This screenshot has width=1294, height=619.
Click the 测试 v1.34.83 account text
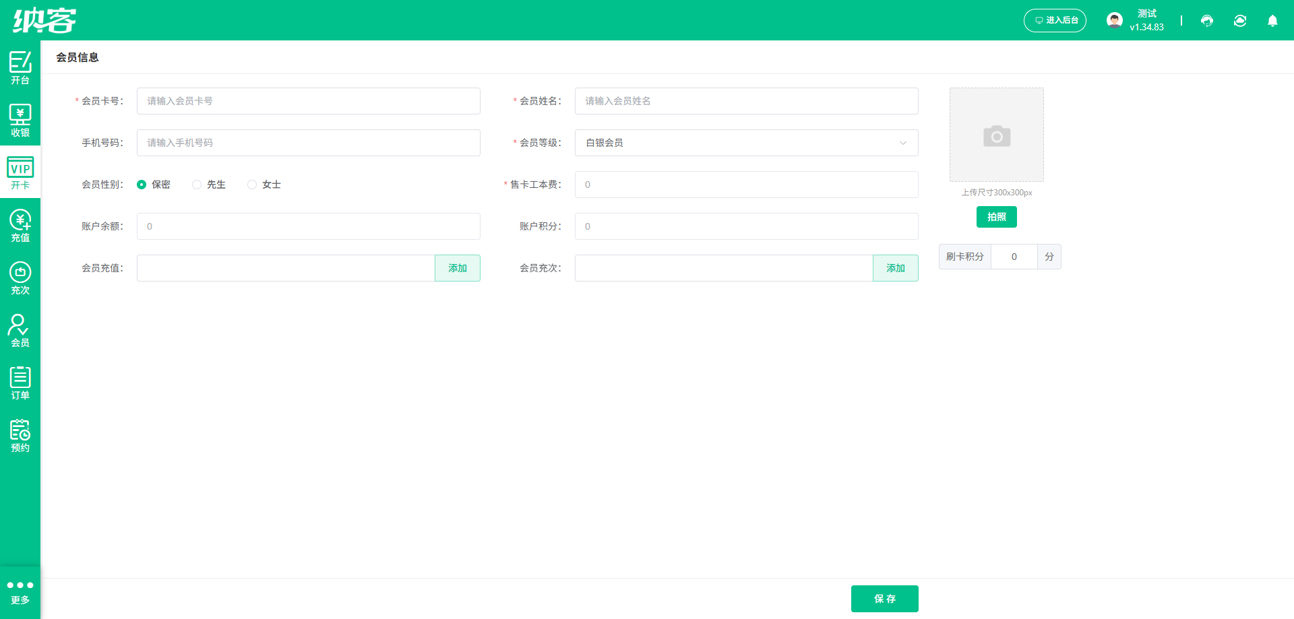point(1147,20)
